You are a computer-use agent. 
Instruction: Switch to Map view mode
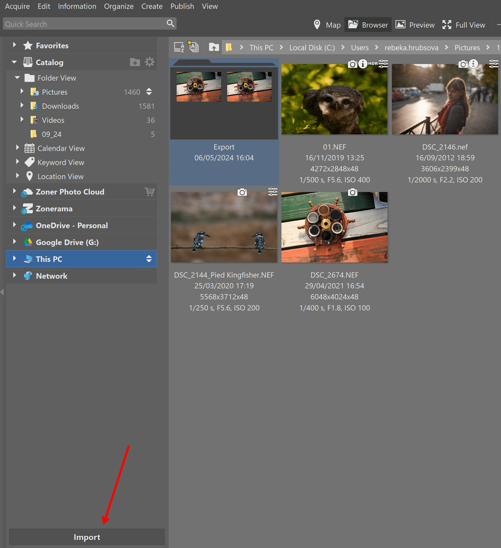327,25
